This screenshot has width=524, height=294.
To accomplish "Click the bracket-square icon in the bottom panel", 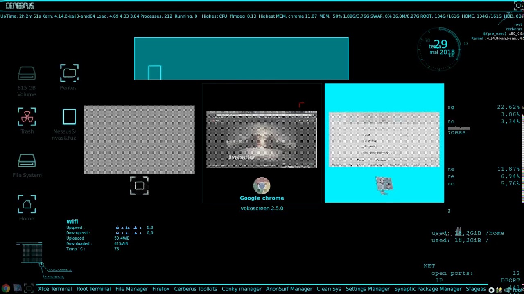I will point(29,289).
